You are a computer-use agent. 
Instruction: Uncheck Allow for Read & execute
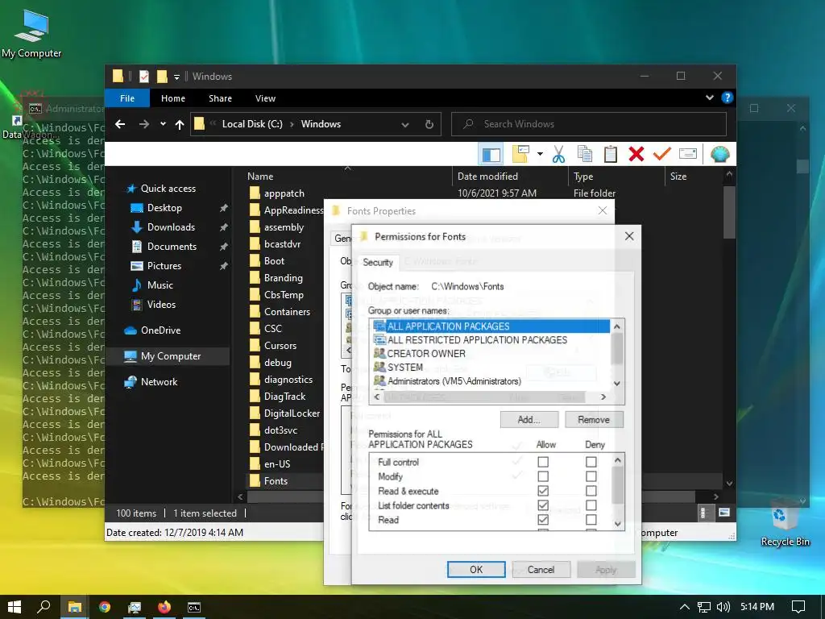[x=543, y=491]
